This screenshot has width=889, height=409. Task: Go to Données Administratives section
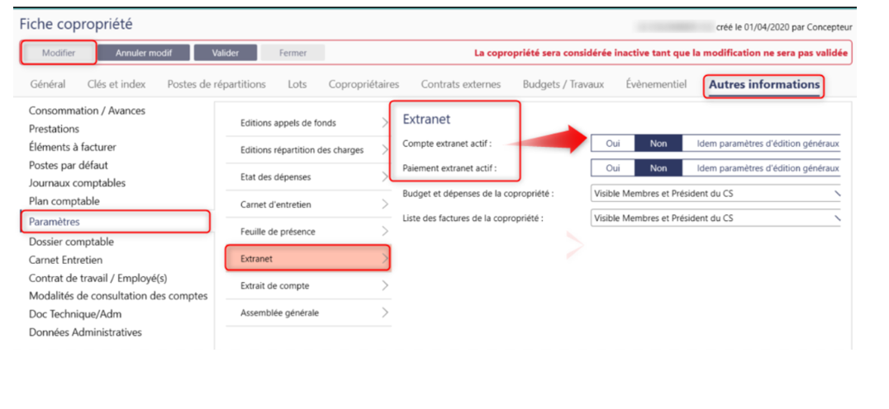85,332
